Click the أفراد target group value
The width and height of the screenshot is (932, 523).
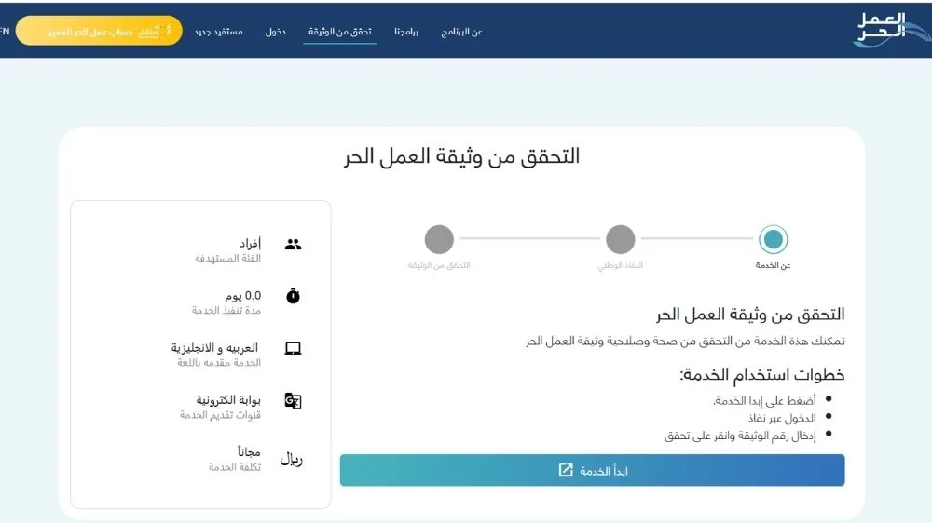click(250, 244)
